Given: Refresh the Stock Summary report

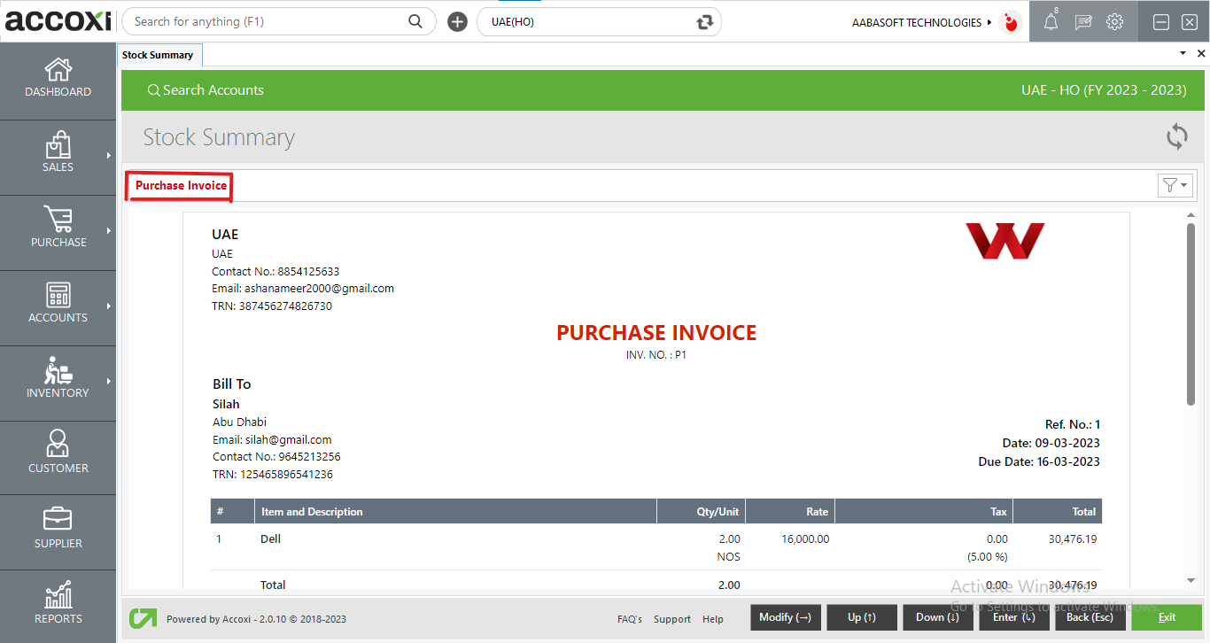Looking at the screenshot, I should [1176, 137].
